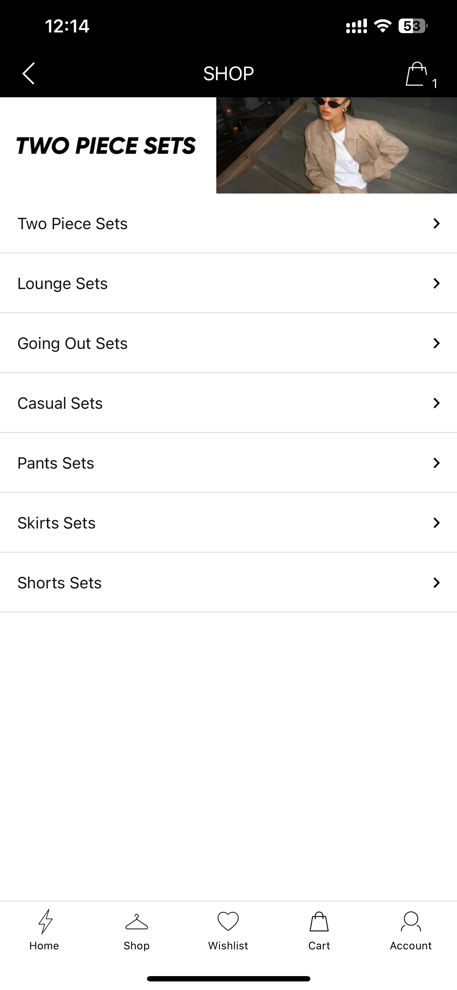The image size is (457, 990).
Task: Select the Skirts Sets row
Action: 228,523
